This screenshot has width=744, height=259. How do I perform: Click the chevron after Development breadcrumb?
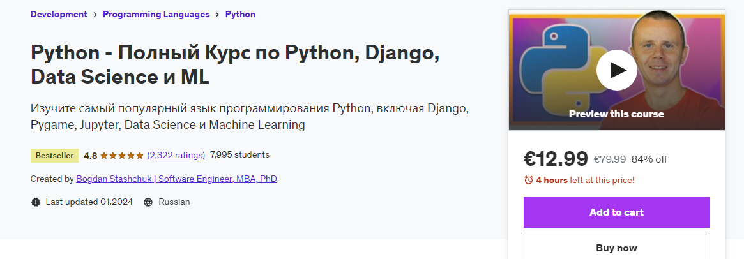[x=95, y=15]
